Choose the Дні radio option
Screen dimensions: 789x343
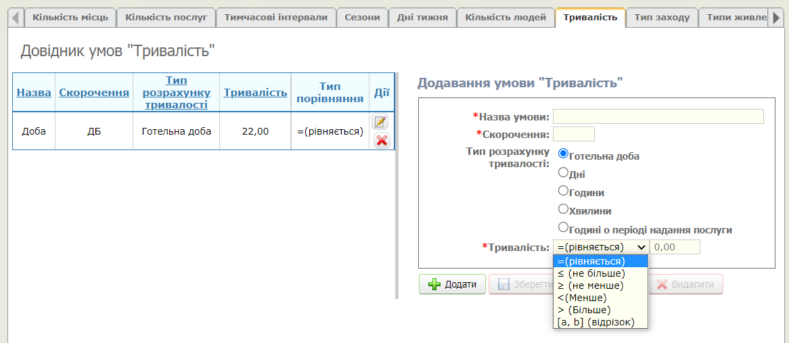[563, 172]
